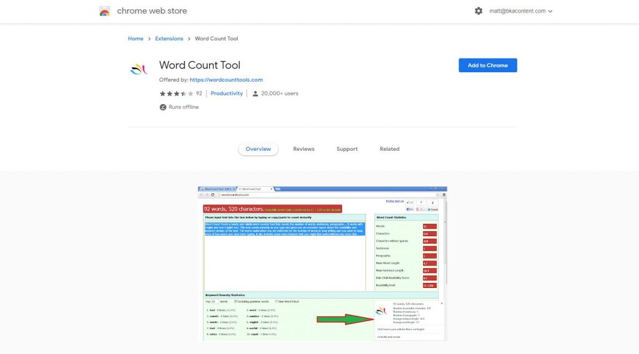Click the Runs offline checkmark icon
Image resolution: width=639 pixels, height=354 pixels.
(163, 107)
